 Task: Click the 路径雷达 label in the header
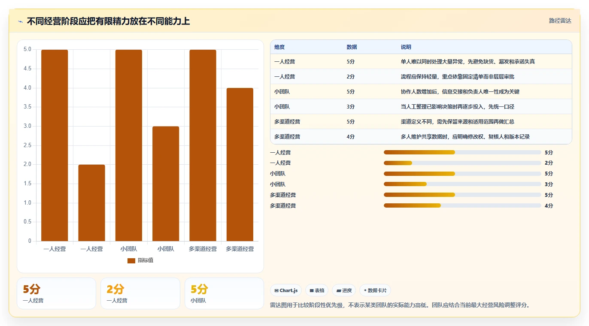[x=560, y=21]
